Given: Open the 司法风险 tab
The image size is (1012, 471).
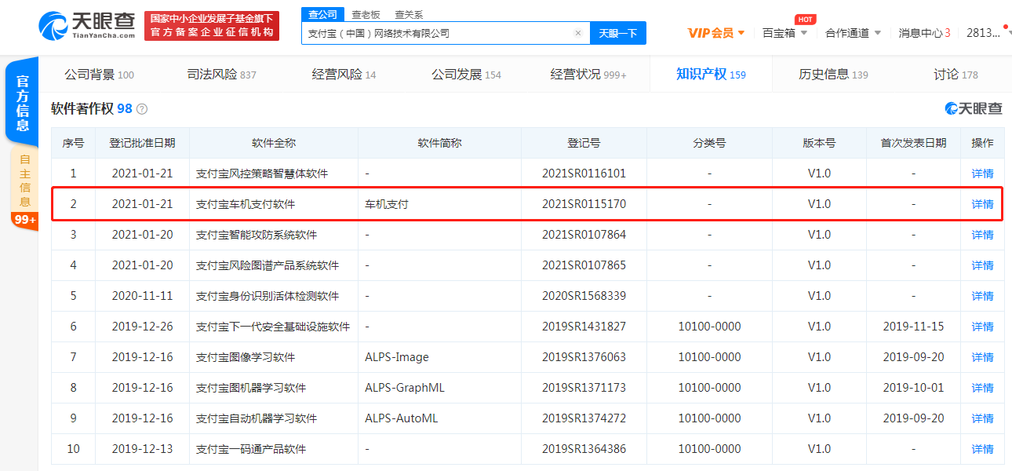Looking at the screenshot, I should [221, 75].
